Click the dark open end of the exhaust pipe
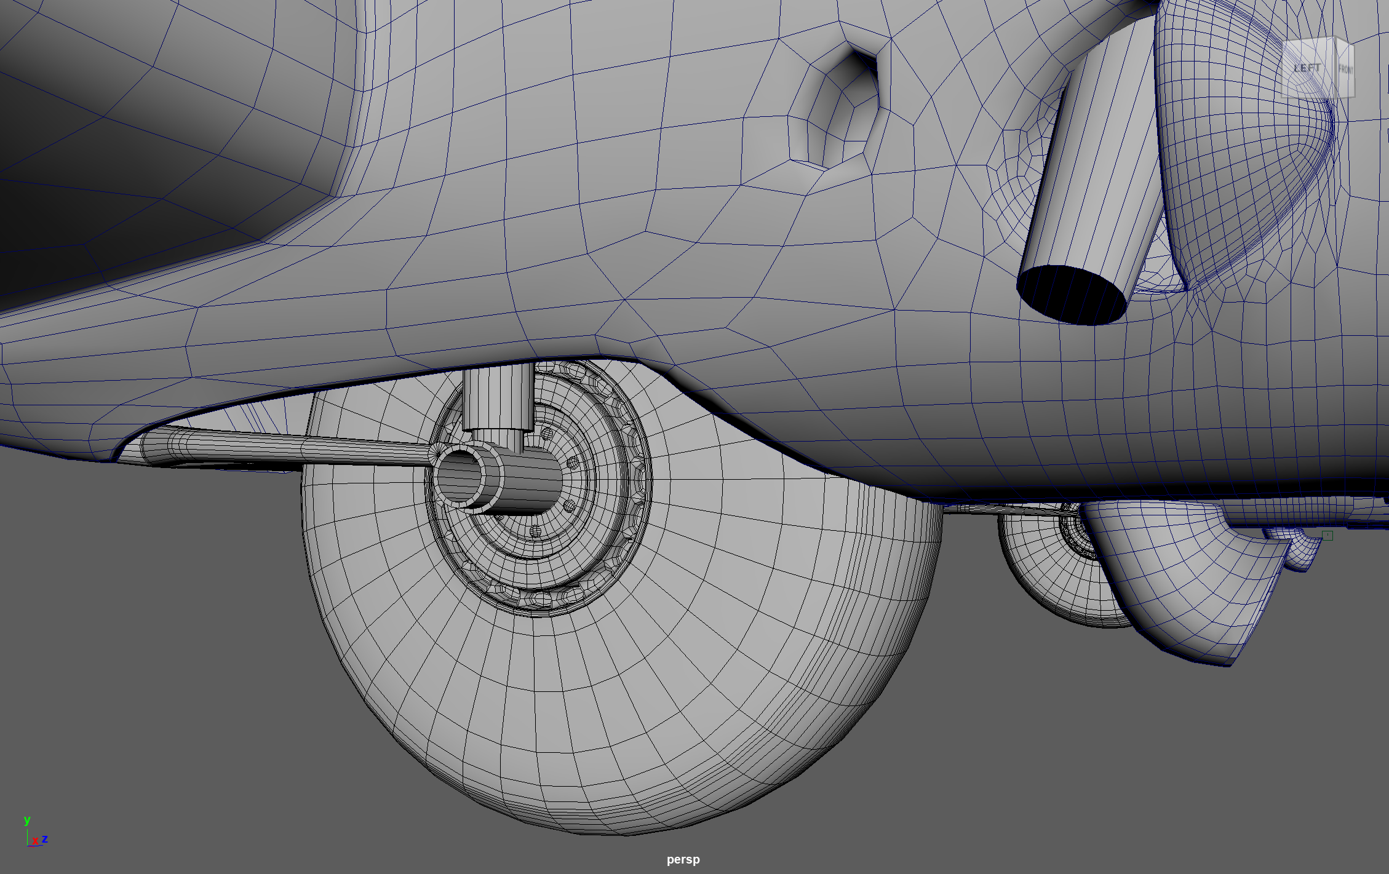Screen dimensions: 1389x874 coord(1072,295)
